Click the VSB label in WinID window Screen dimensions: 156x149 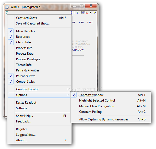(x=81, y=22)
